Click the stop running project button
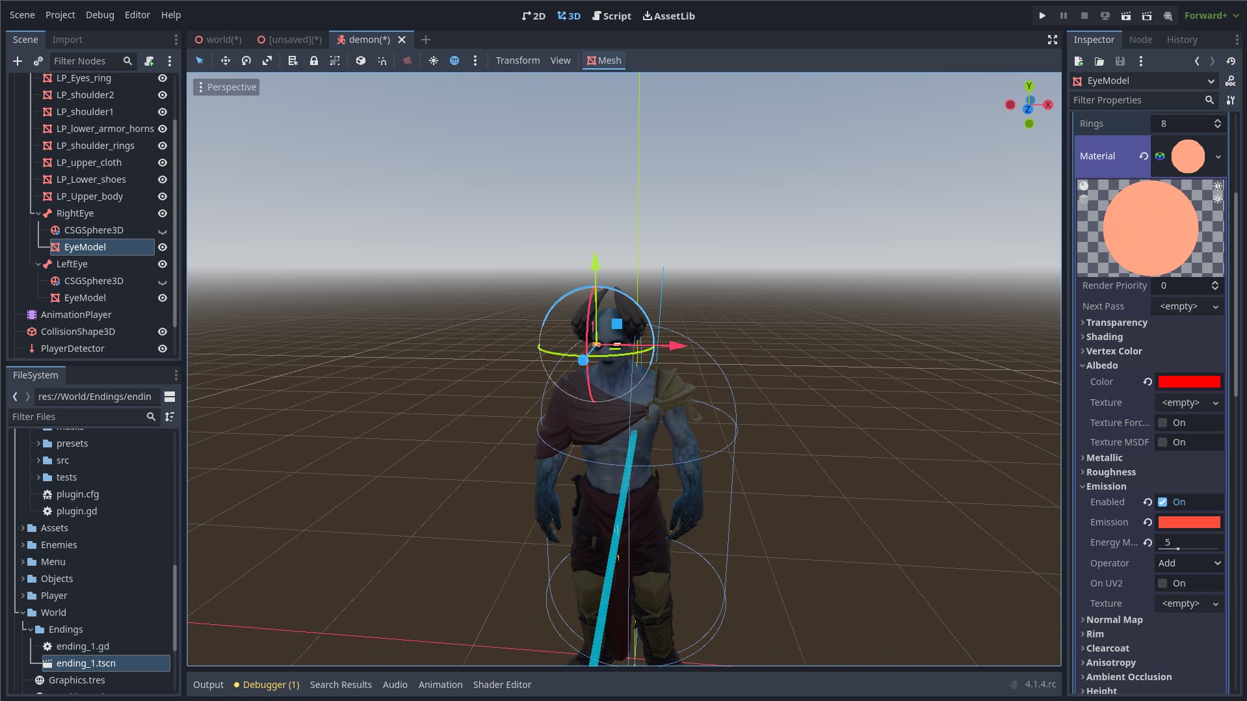Image resolution: width=1247 pixels, height=701 pixels. 1084,16
